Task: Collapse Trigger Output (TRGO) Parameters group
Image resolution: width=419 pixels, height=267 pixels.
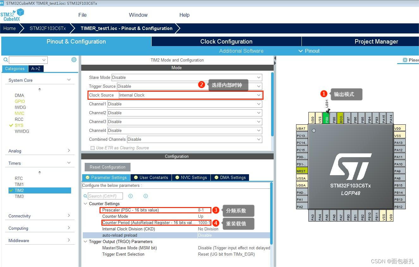Action: pyautogui.click(x=85, y=241)
